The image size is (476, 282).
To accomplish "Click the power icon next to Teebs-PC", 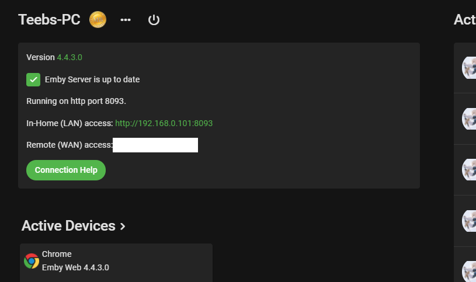I will (x=154, y=20).
